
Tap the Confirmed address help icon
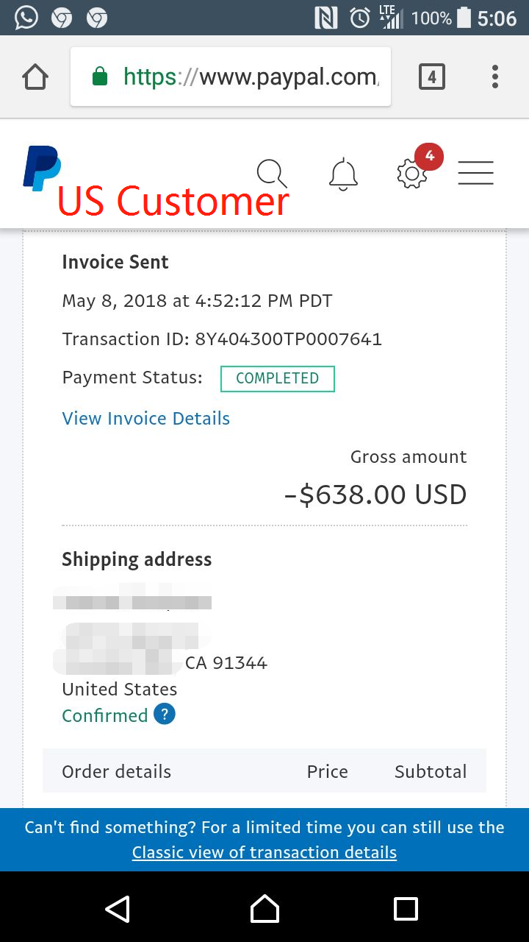[x=165, y=715]
